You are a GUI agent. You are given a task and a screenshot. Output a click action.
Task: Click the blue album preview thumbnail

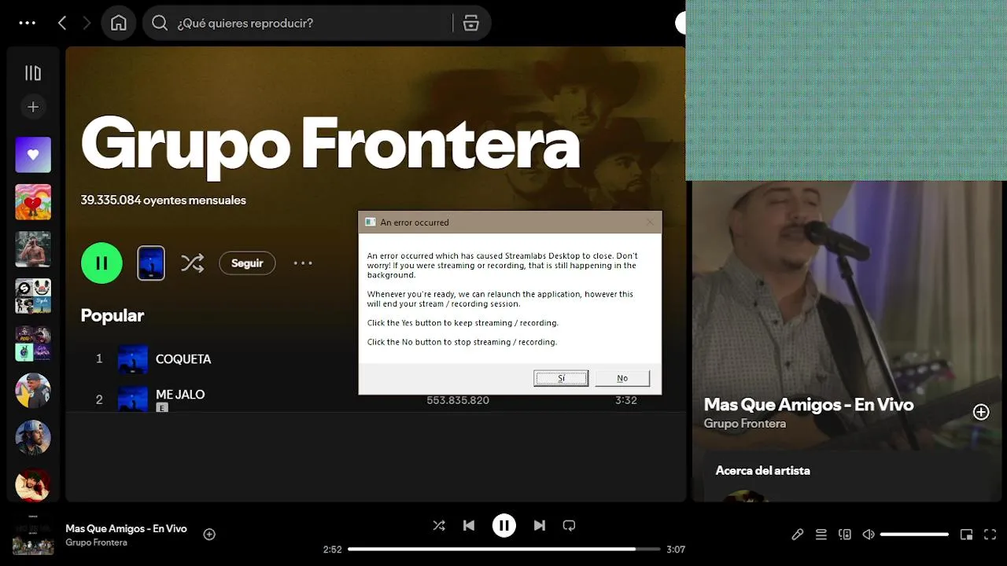tap(151, 263)
